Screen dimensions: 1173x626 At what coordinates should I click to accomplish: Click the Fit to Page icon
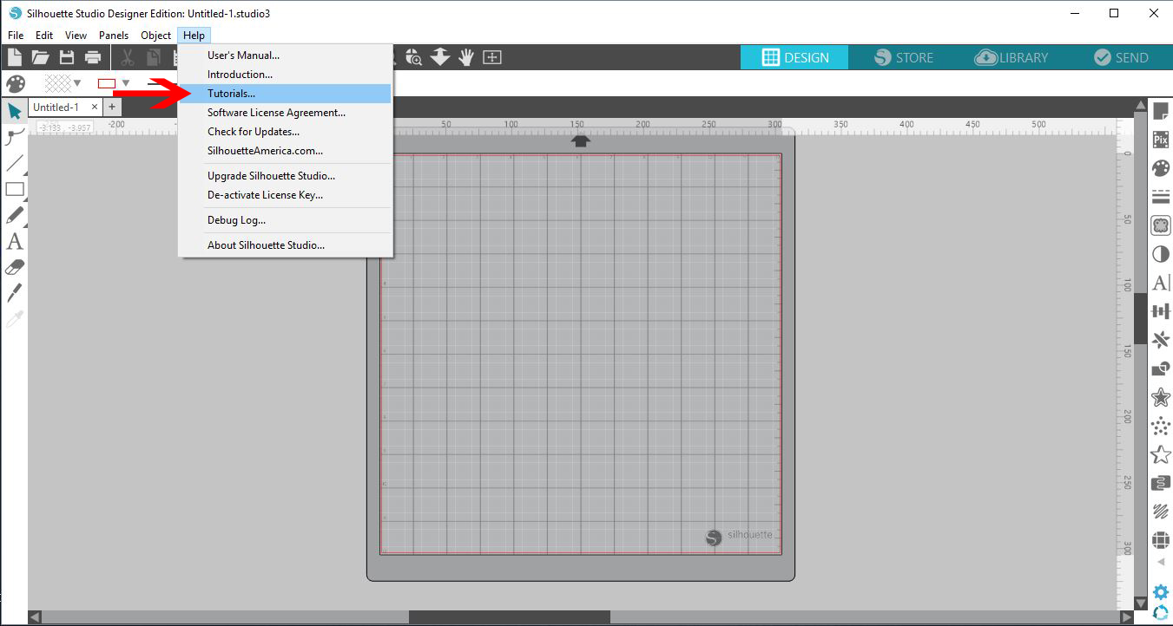coord(492,57)
